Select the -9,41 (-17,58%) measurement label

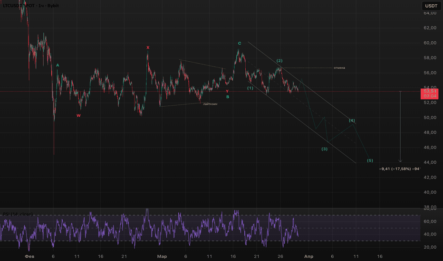pyautogui.click(x=399, y=169)
